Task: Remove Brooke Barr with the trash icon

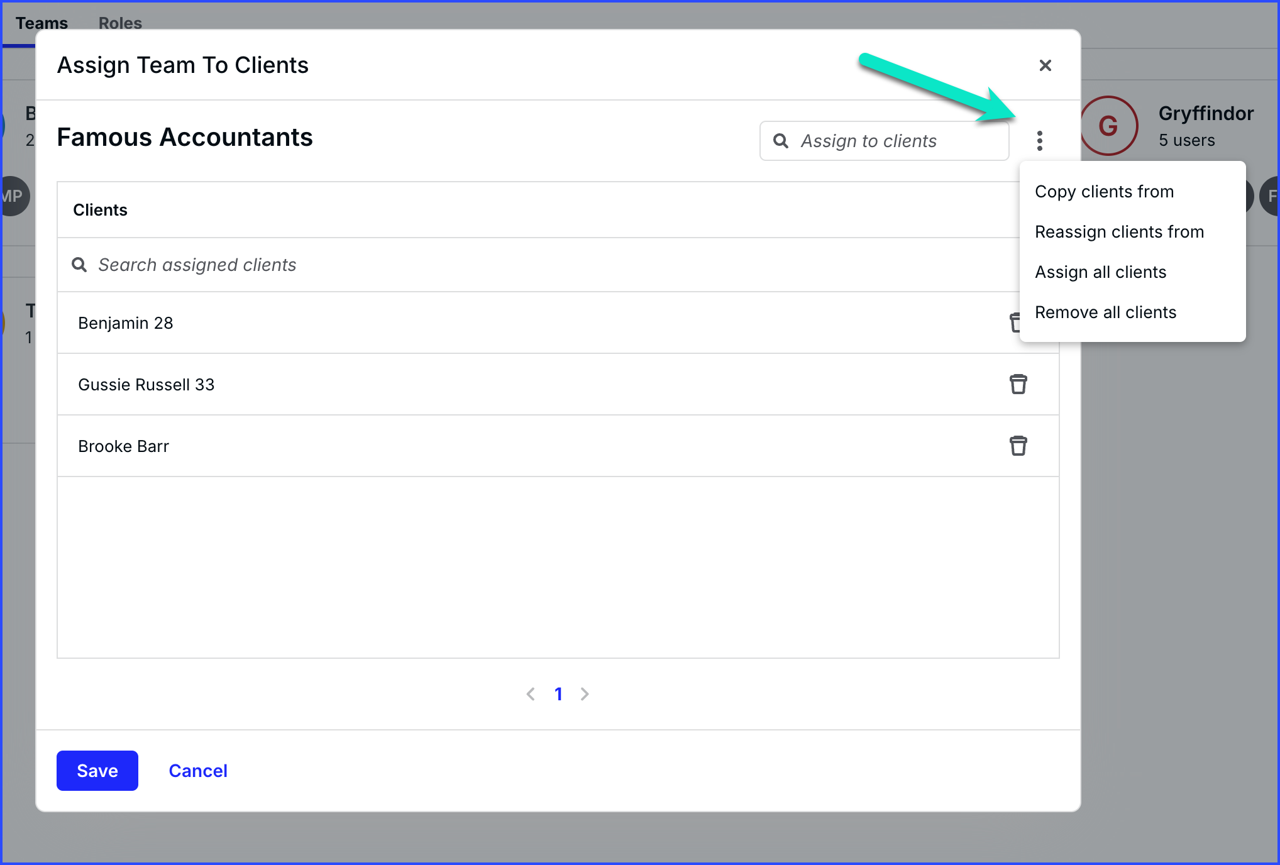Action: pos(1018,446)
